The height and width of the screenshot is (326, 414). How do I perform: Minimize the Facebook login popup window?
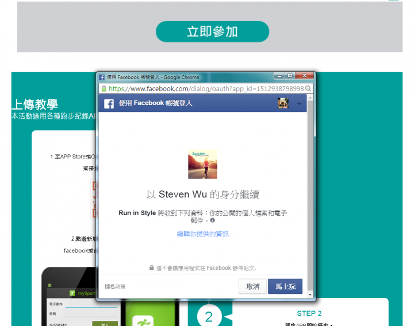pos(279,76)
